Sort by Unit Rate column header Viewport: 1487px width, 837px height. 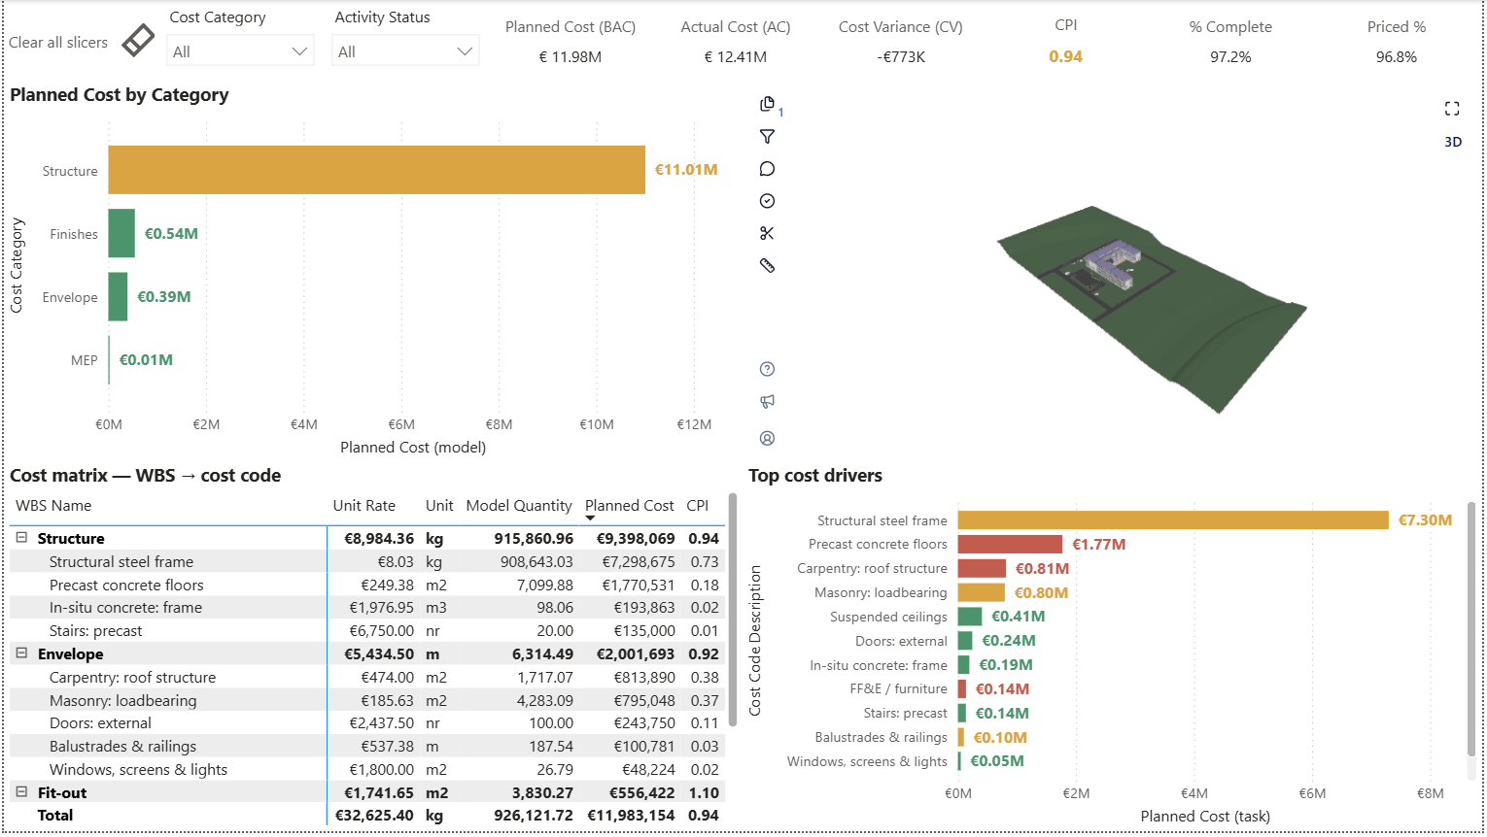[364, 506]
